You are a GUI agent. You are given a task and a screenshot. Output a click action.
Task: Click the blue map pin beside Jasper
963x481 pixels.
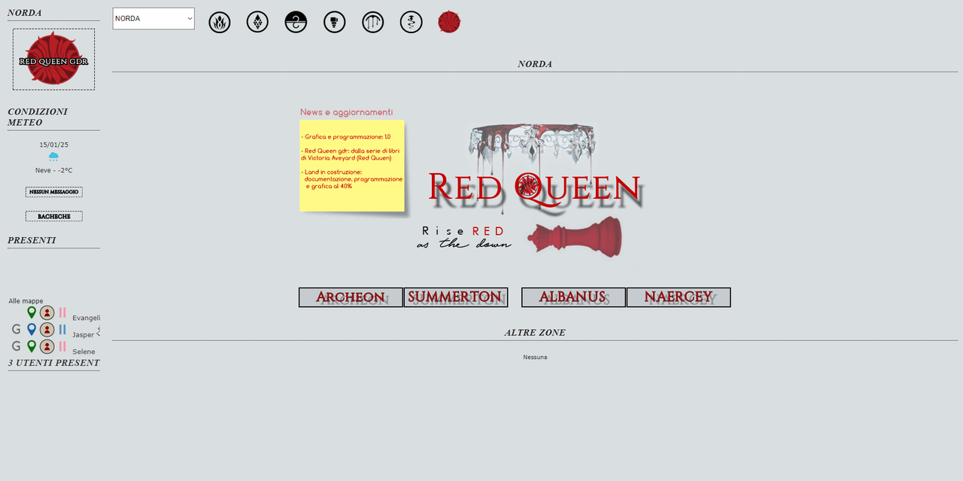32,329
